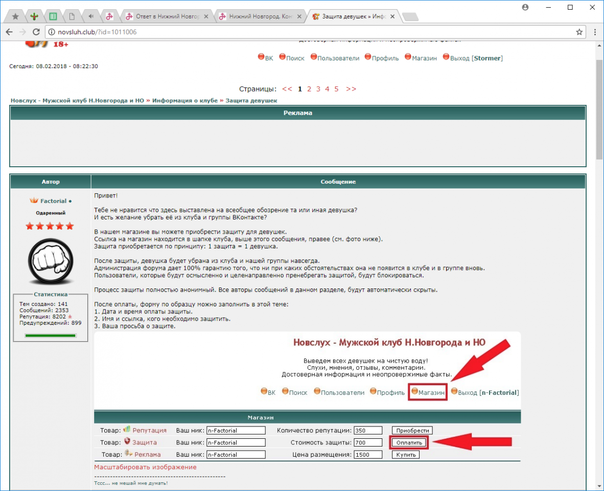Screen dimensions: 604x491
Task: Select the pinned tab with speaker icon
Action: point(90,16)
